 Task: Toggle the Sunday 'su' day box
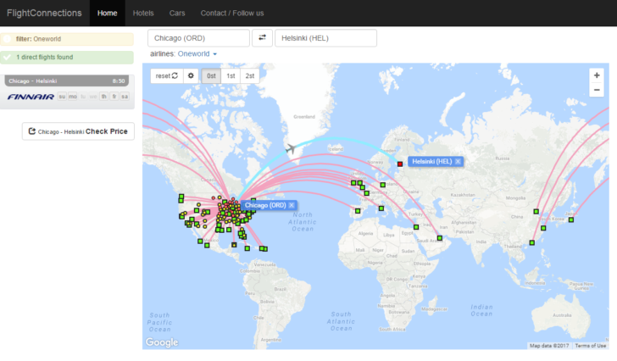(x=62, y=97)
